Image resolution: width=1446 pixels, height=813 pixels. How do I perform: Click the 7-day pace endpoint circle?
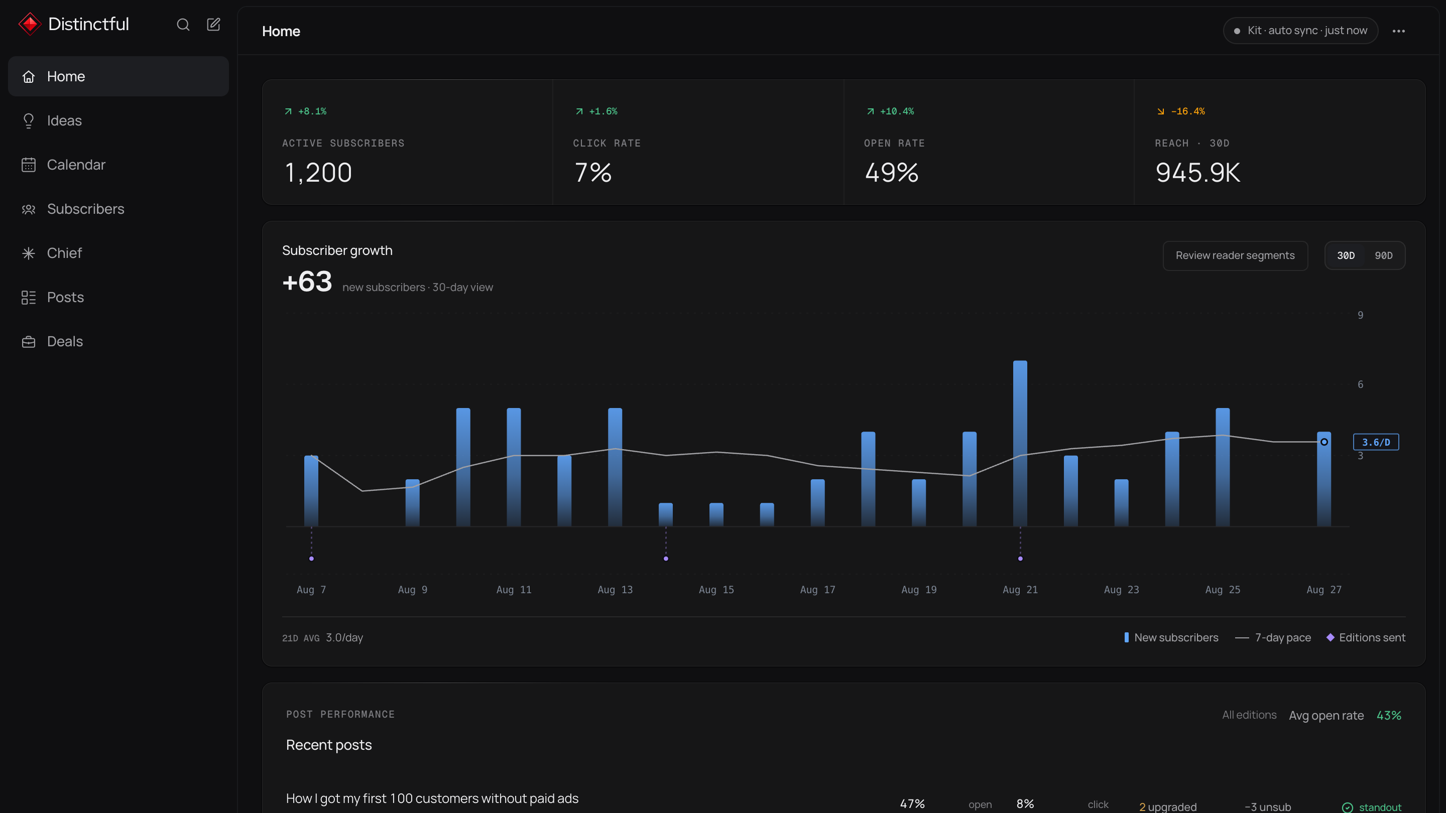[1324, 442]
